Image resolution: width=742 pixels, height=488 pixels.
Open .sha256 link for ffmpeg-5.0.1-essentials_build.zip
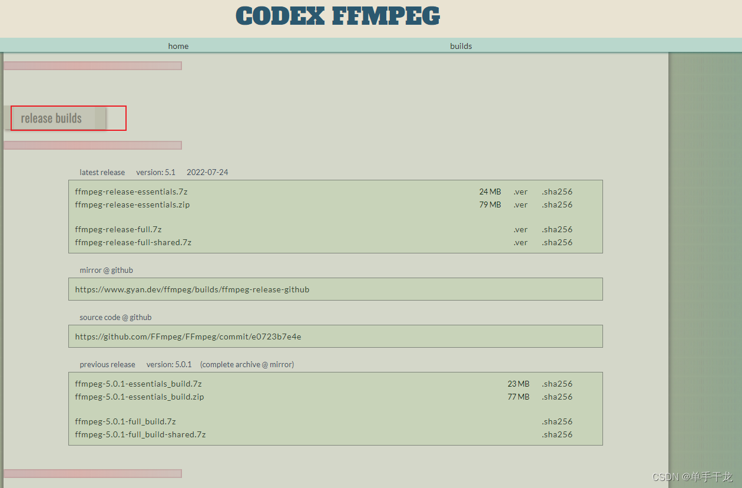coord(557,397)
